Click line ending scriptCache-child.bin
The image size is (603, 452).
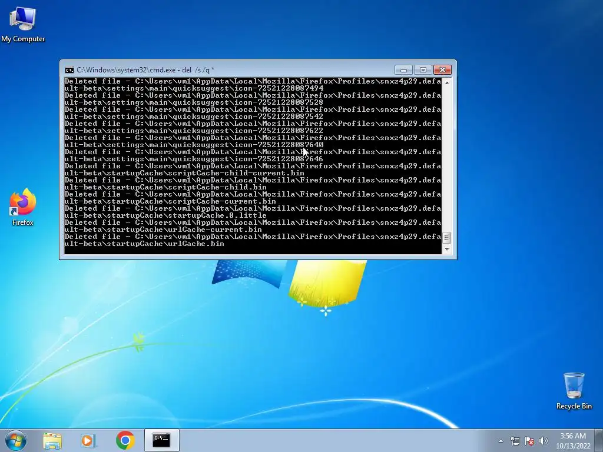165,187
